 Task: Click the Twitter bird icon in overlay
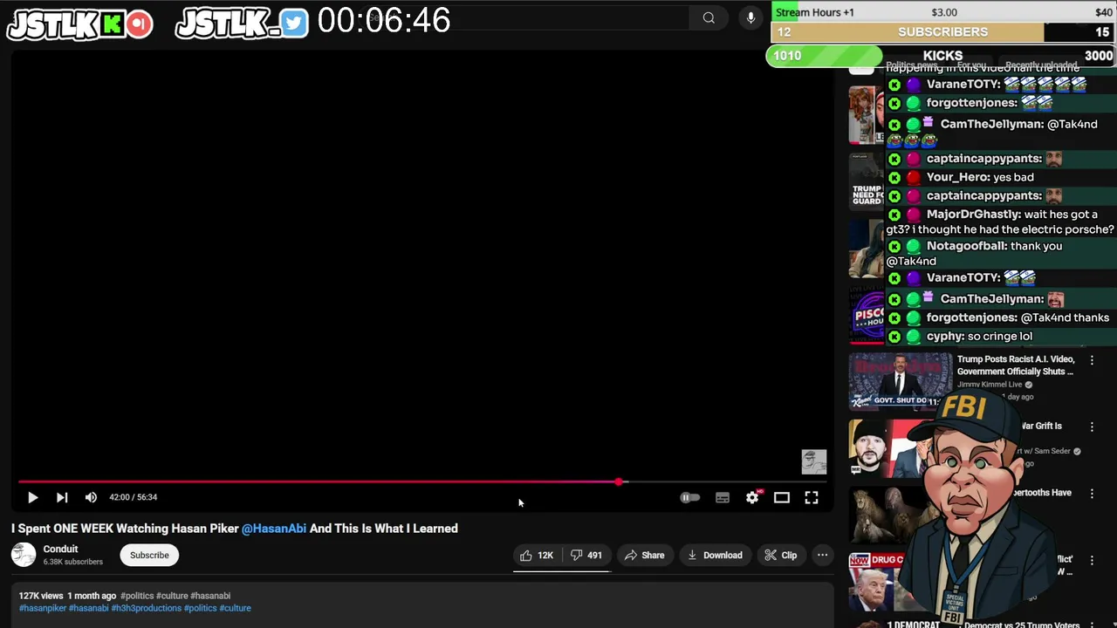click(x=295, y=24)
